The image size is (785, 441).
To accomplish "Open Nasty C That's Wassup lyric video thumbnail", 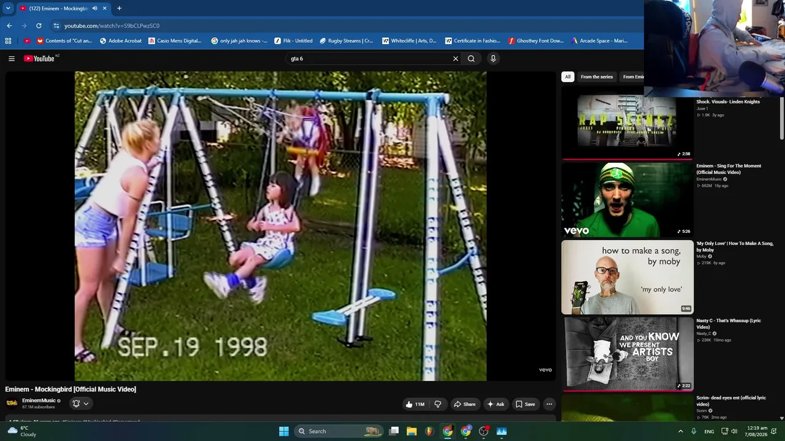I will [627, 354].
